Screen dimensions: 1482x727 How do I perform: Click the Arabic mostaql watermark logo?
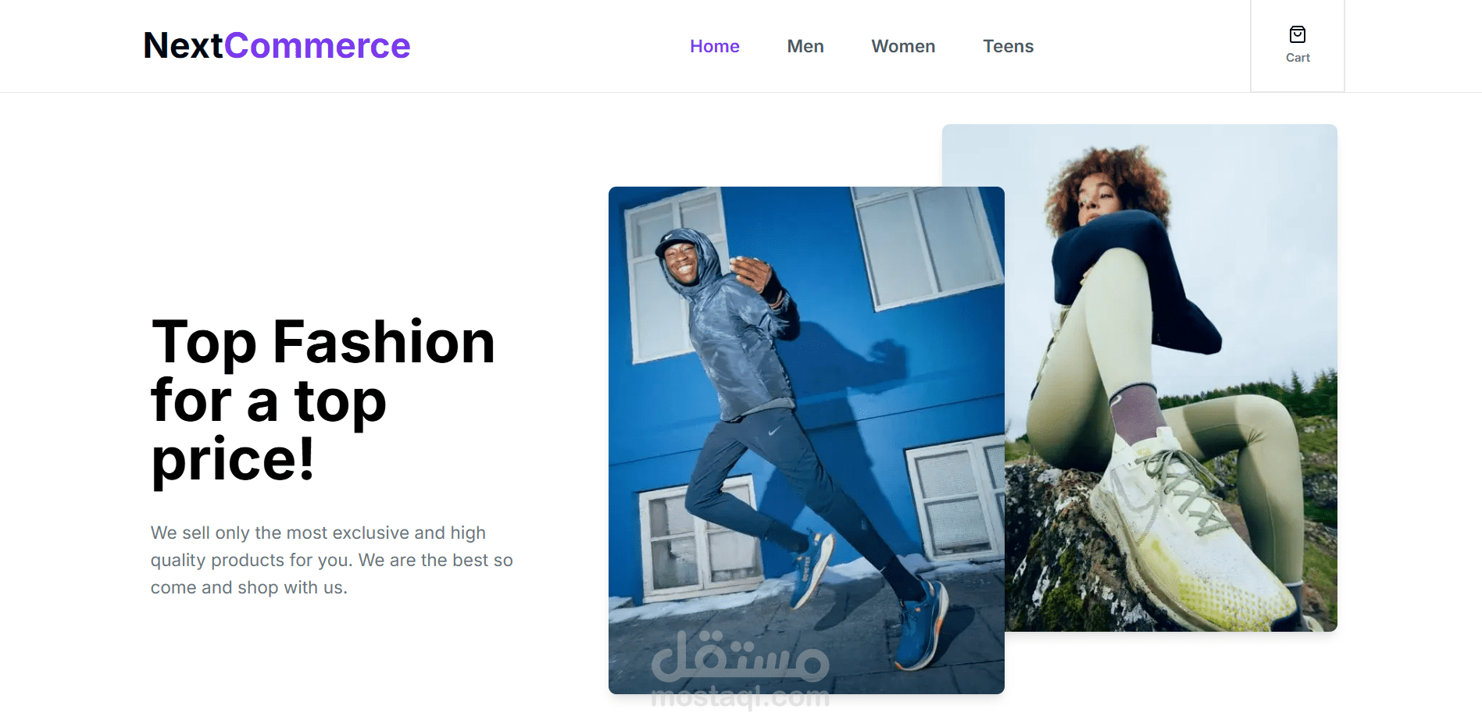point(740,656)
